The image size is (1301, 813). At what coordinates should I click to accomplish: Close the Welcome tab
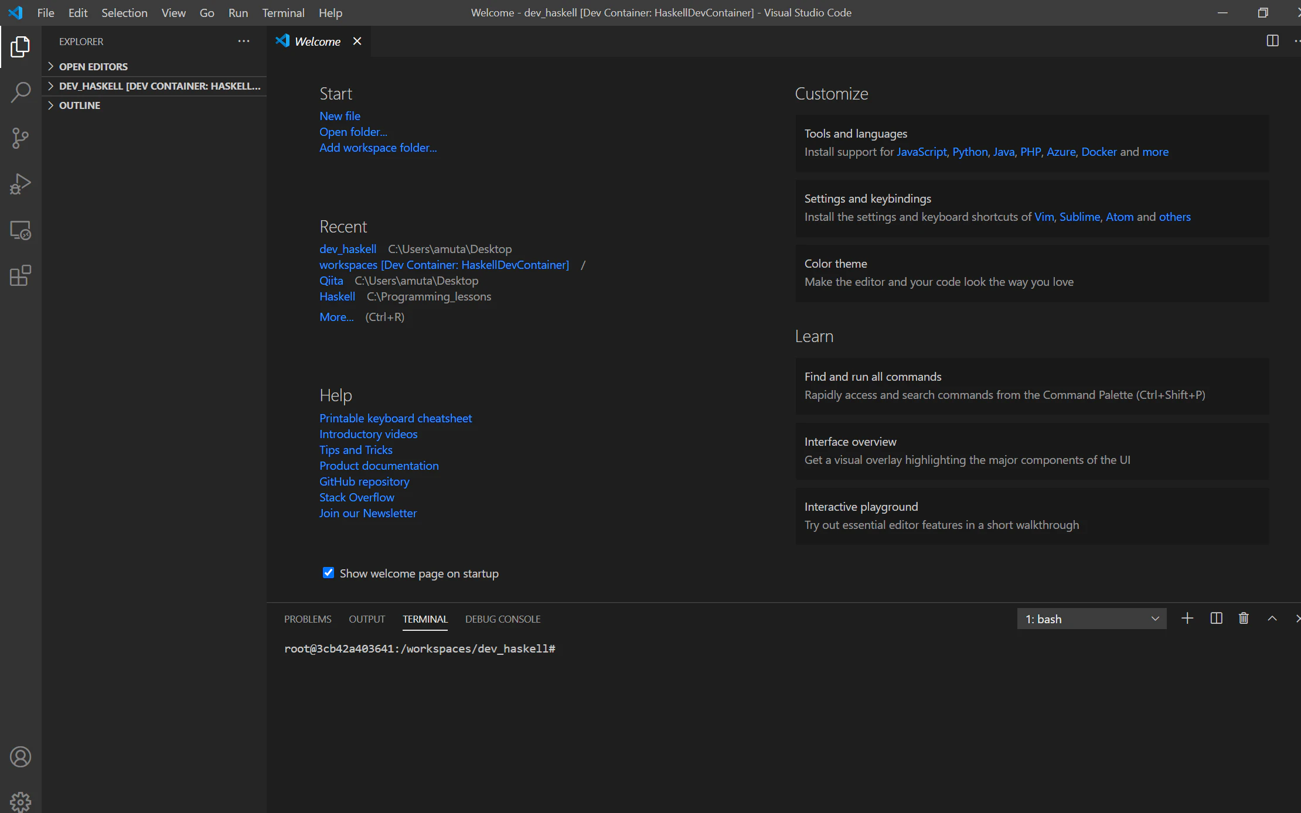[357, 41]
